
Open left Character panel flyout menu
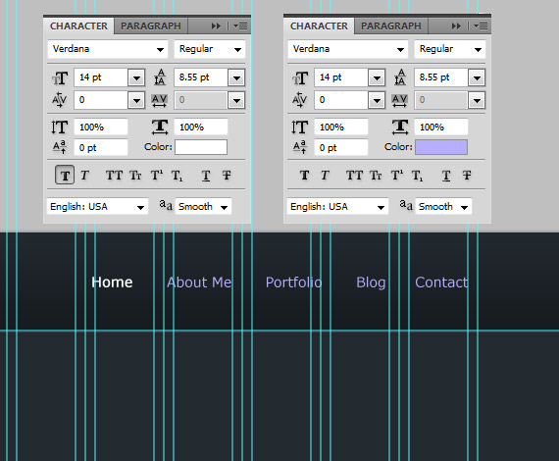(240, 26)
